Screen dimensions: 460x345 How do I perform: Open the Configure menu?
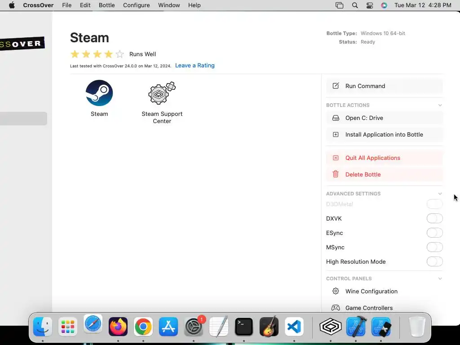[x=137, y=5]
